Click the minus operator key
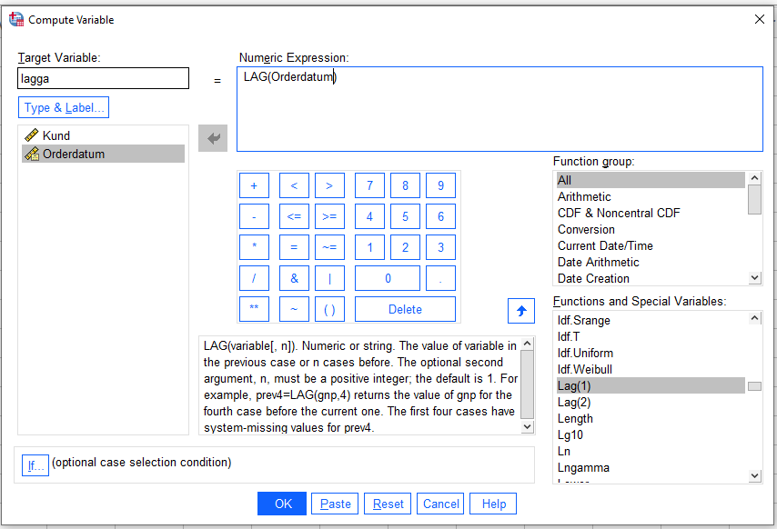Screen dimensions: 777x529 [254, 216]
